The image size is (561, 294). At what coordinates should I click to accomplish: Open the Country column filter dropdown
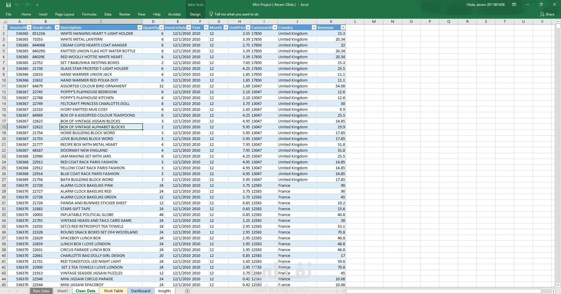coord(314,27)
